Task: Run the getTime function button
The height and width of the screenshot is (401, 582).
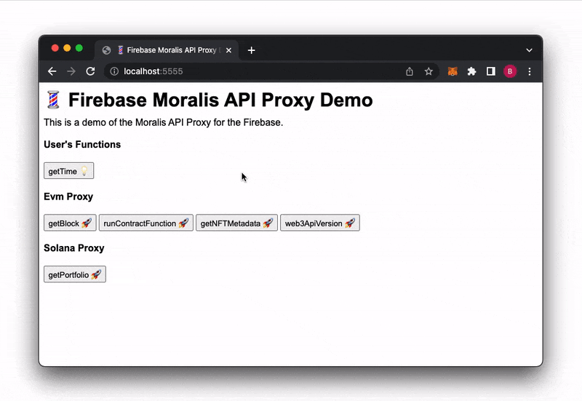Action: pos(68,171)
